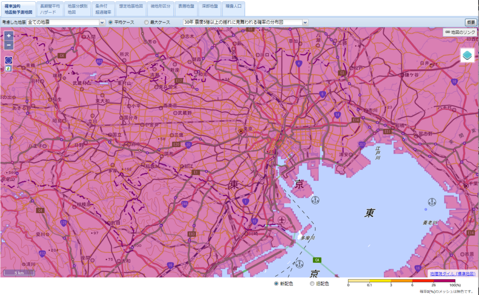Switch to the 長期間平均ハザード tab
This screenshot has height=295, width=479.
pyautogui.click(x=50, y=9)
